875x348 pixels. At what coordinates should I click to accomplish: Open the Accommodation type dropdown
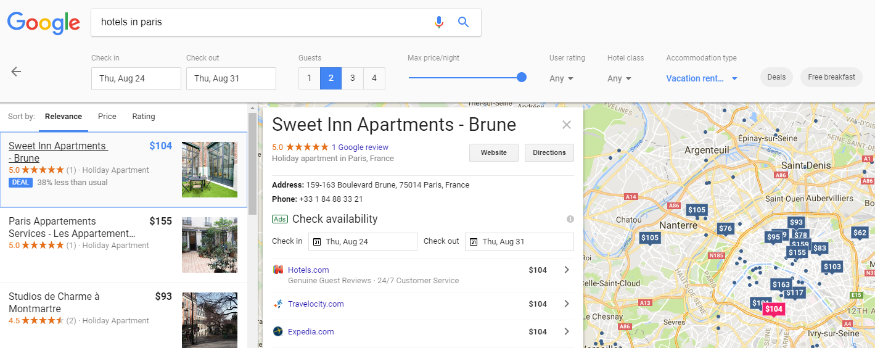tap(702, 78)
